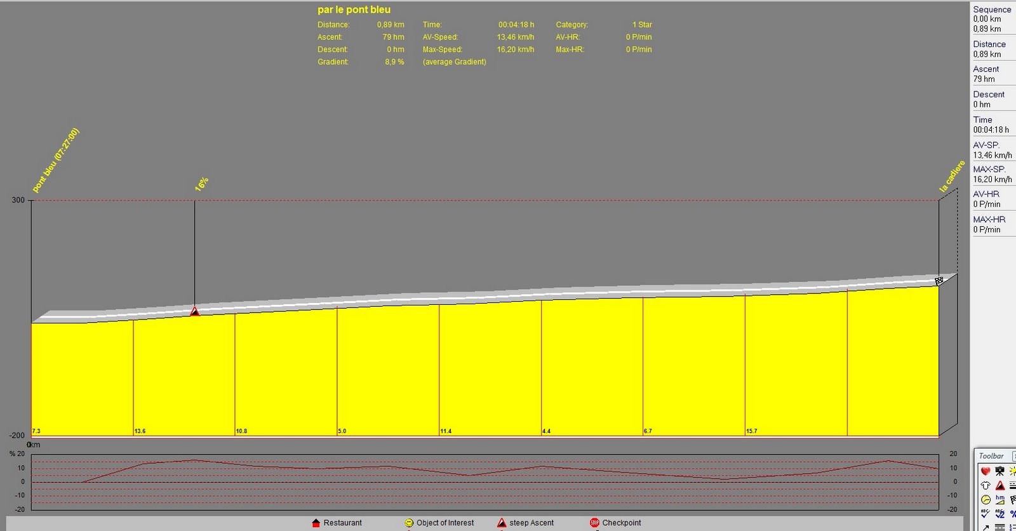Select the steep ascent marker on profile
This screenshot has width=1016, height=531.
click(x=195, y=311)
